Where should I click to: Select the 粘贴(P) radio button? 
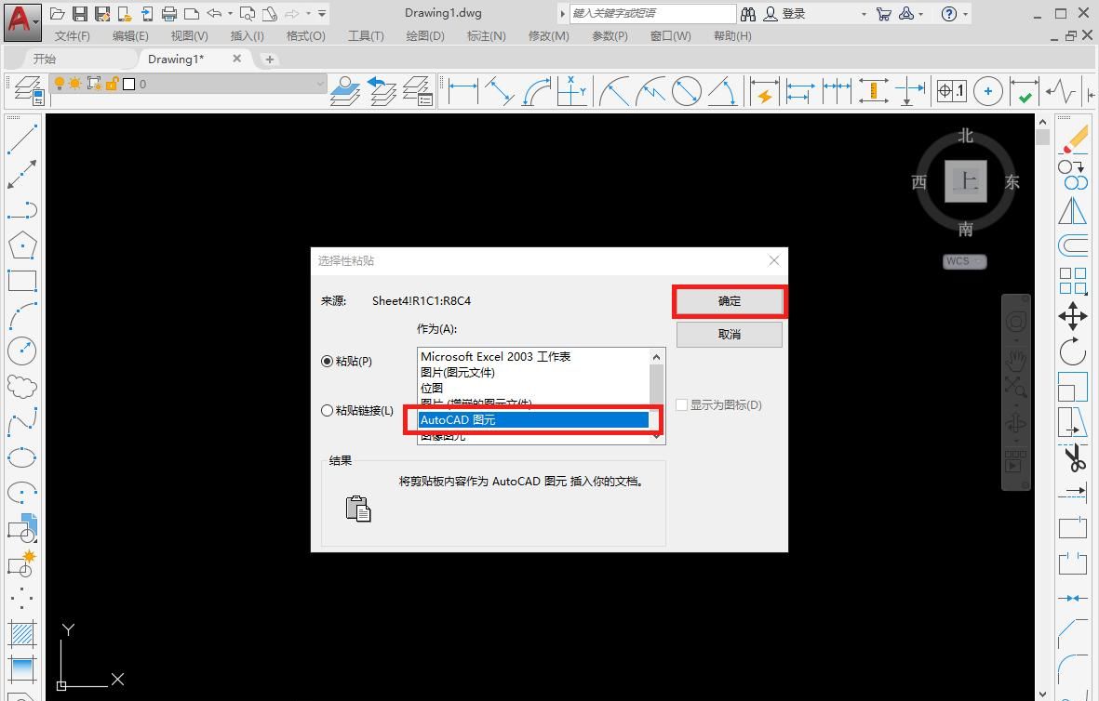tap(327, 362)
